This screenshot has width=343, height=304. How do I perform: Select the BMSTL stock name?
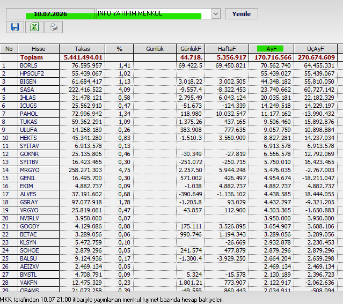28,275
